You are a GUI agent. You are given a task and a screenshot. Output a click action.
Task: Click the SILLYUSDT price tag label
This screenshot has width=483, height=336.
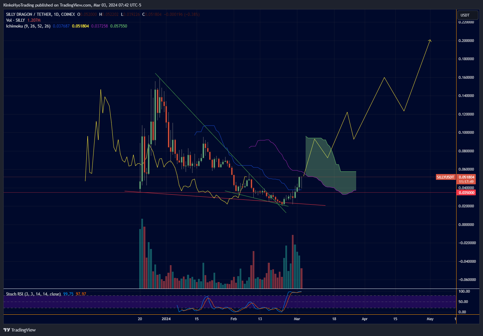click(x=446, y=177)
